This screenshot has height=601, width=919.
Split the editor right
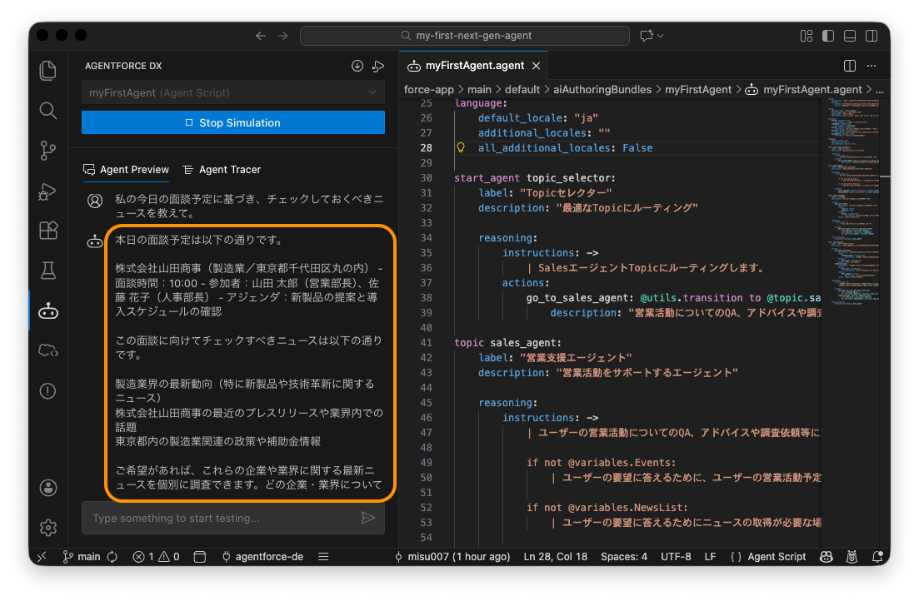coord(849,66)
